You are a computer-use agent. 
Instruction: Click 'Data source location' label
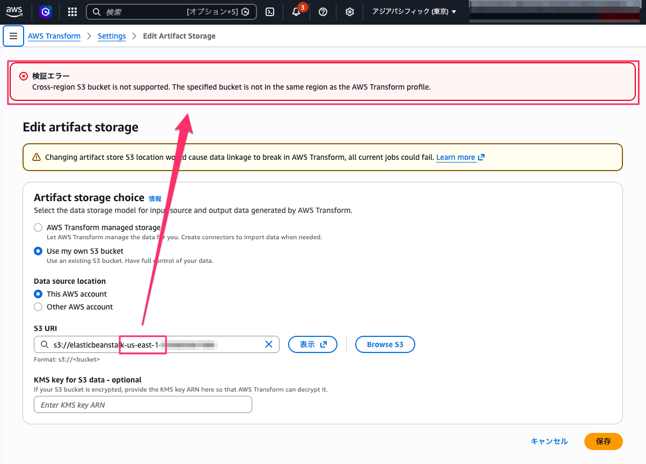[70, 281]
